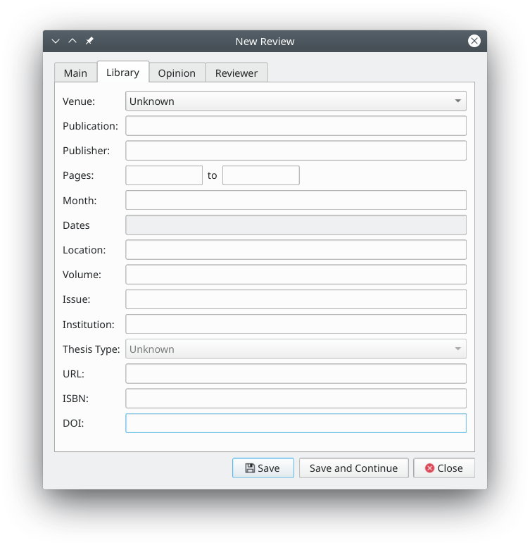This screenshot has width=530, height=545.
Task: Focus the Volume field
Action: pos(296,275)
